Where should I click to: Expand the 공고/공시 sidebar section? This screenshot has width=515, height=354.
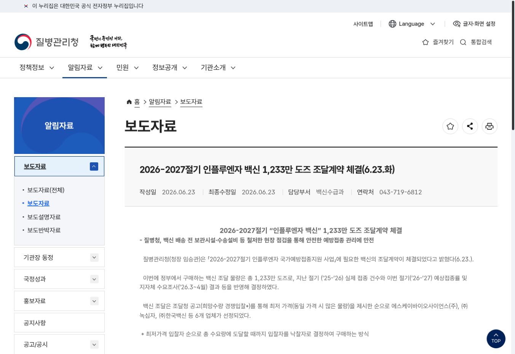point(94,344)
